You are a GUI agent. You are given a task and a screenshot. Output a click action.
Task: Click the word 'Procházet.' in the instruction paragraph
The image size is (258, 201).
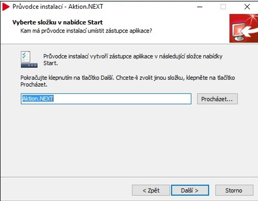pos(34,85)
